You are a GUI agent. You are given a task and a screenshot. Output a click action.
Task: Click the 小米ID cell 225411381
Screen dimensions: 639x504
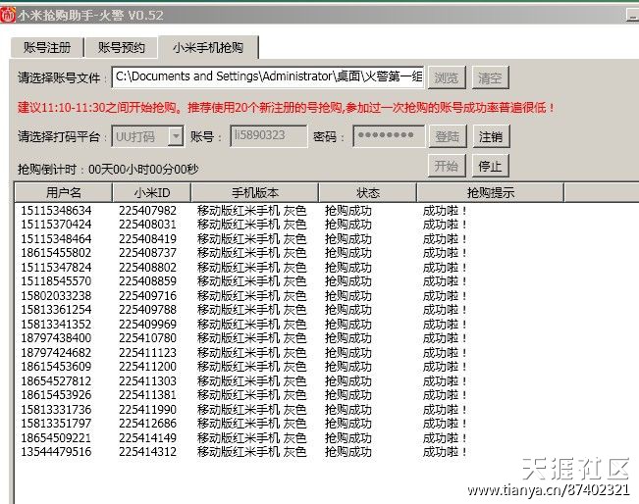pos(148,395)
